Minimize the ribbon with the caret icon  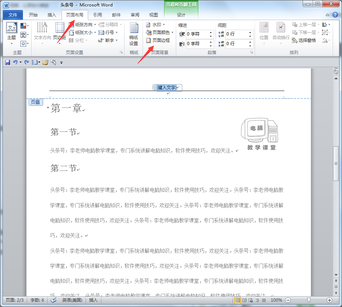pos(327,15)
